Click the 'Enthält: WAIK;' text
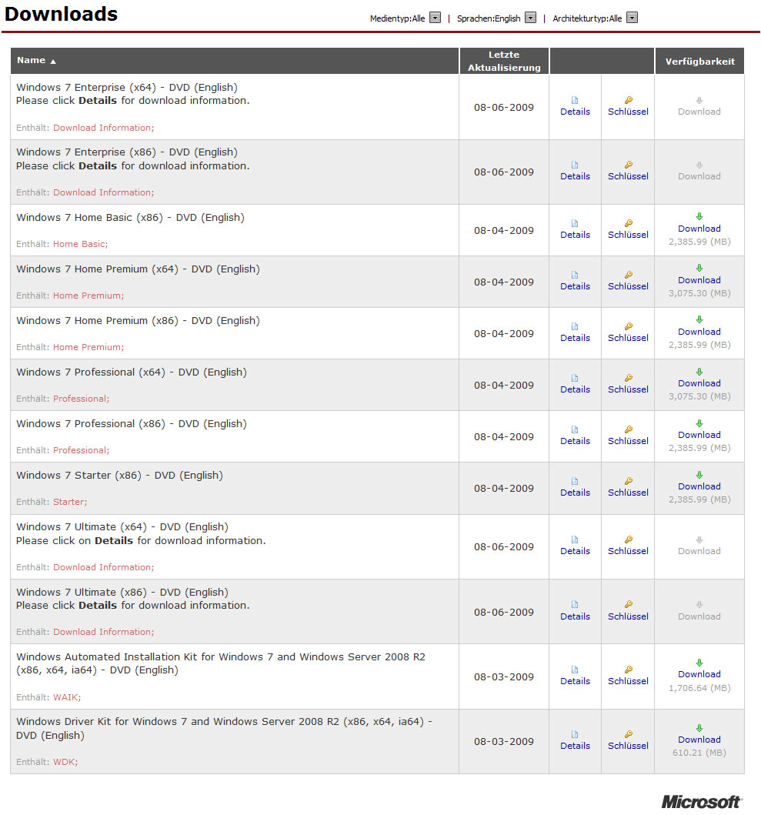Viewport: 761px width, 815px height. (48, 697)
